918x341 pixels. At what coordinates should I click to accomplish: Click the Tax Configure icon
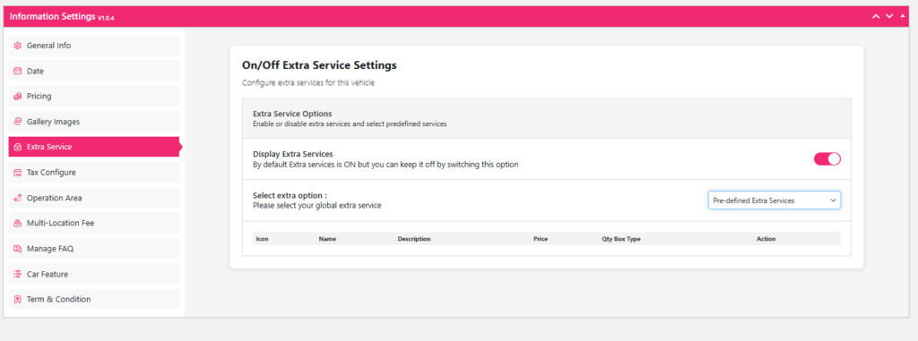tap(18, 173)
